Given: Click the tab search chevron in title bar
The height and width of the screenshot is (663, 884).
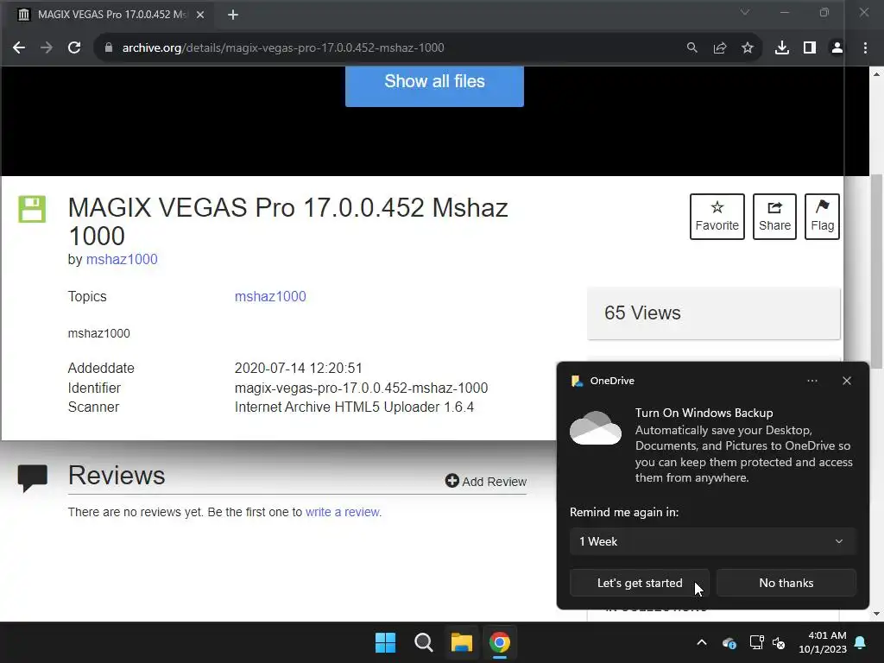Looking at the screenshot, I should (745, 12).
